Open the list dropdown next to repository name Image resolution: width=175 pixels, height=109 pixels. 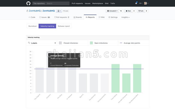(x=59, y=11)
